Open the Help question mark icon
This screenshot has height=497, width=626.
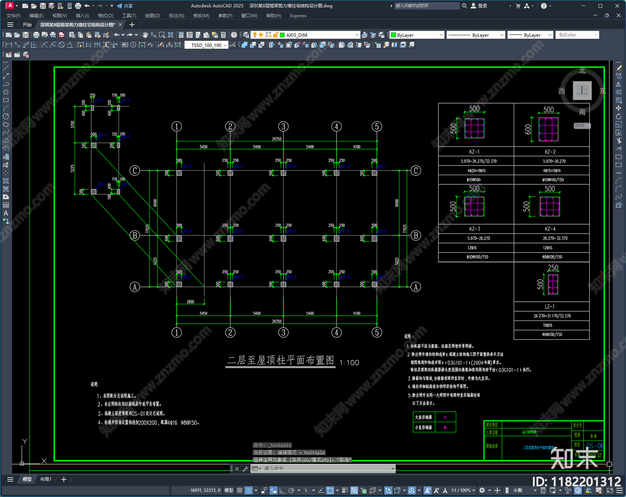(x=234, y=35)
